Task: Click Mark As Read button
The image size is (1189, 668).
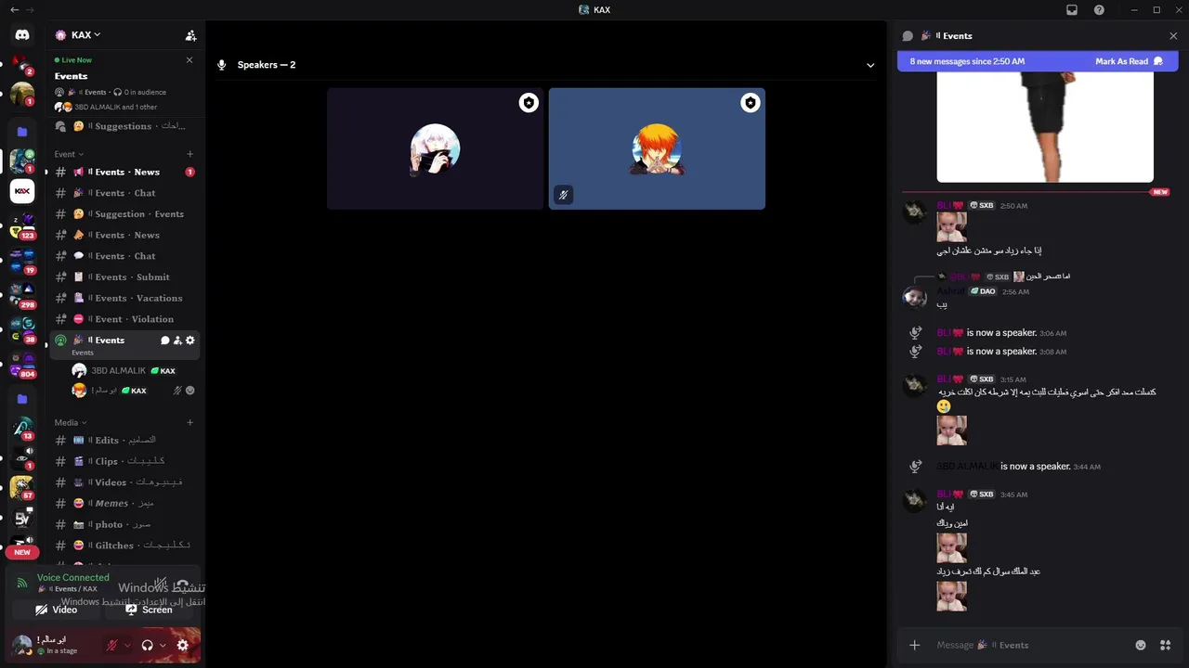Action: [1129, 61]
